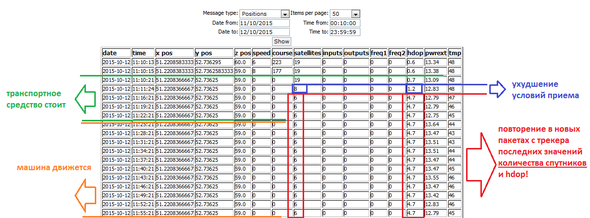This screenshot has height=218, width=590.
Task: Click the pwrext column header
Action: pos(435,53)
